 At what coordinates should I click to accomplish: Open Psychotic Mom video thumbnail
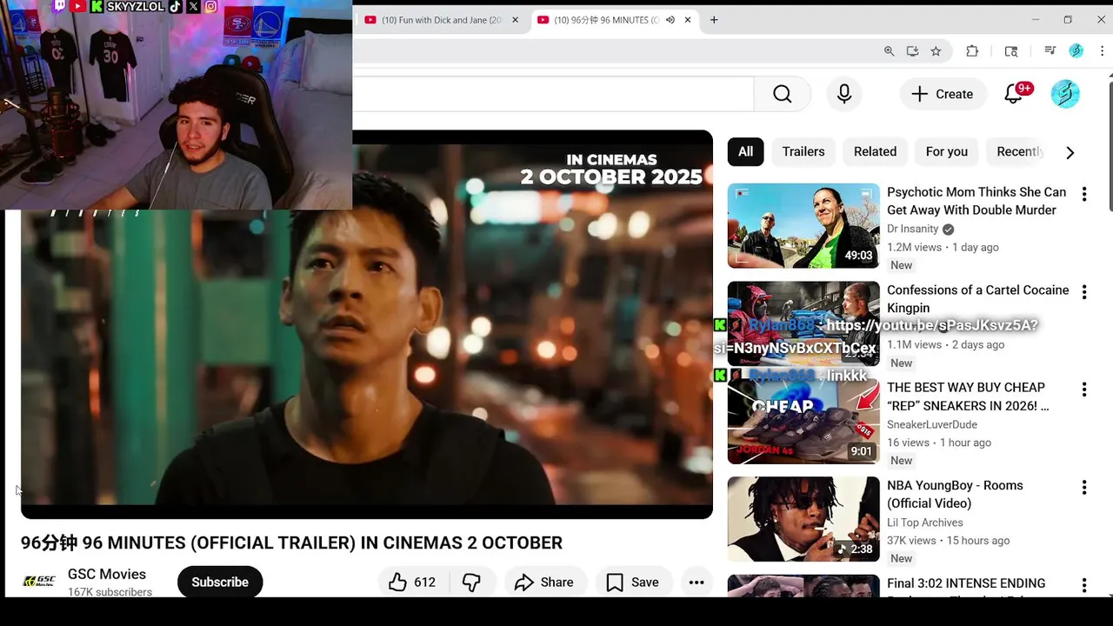[x=803, y=225]
